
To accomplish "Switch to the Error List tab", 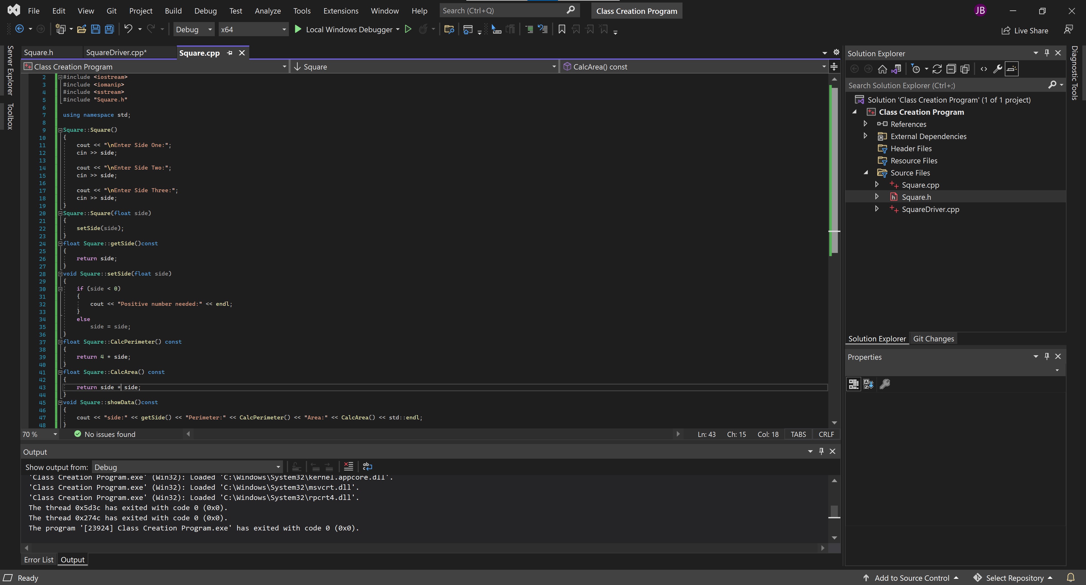I will point(38,559).
